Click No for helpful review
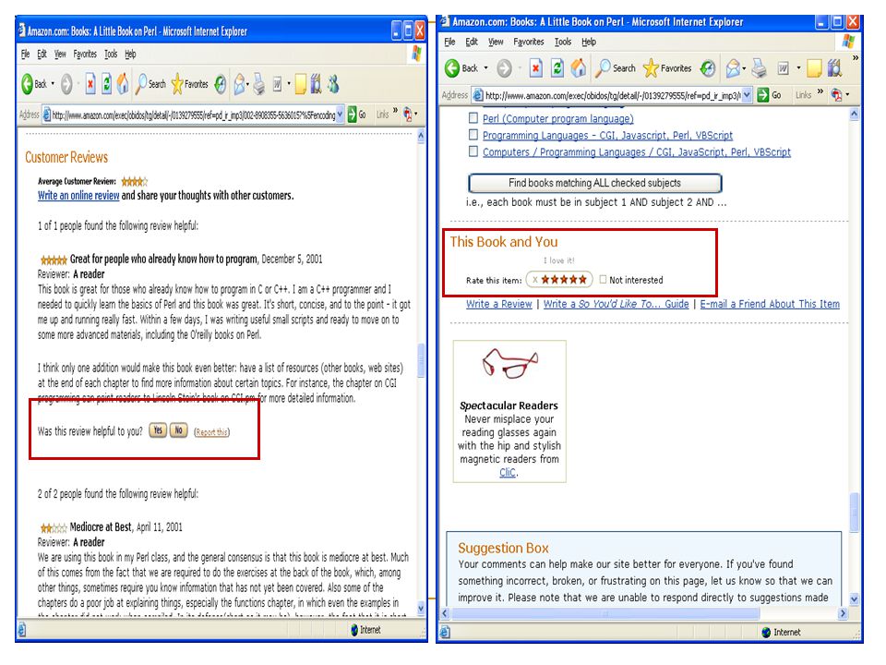This screenshot has height=665, width=886. click(178, 430)
